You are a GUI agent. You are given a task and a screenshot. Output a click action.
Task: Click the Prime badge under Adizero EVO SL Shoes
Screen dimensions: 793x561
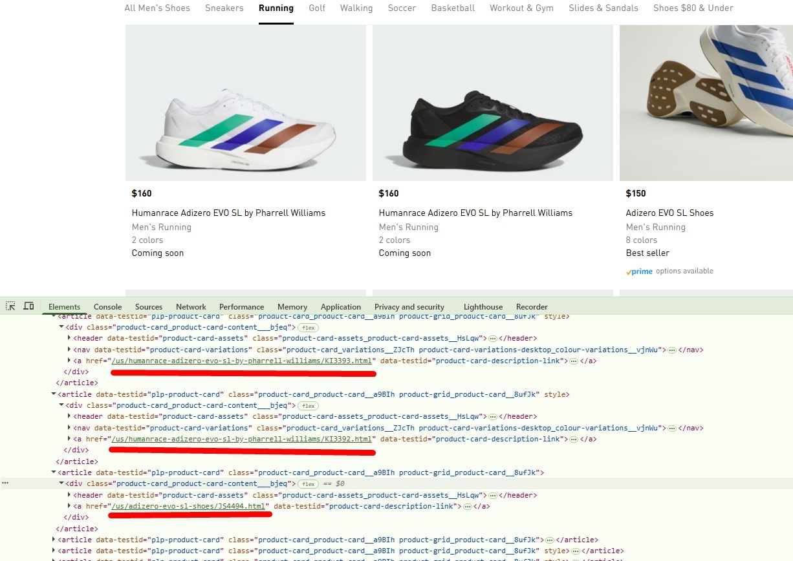[x=639, y=271]
